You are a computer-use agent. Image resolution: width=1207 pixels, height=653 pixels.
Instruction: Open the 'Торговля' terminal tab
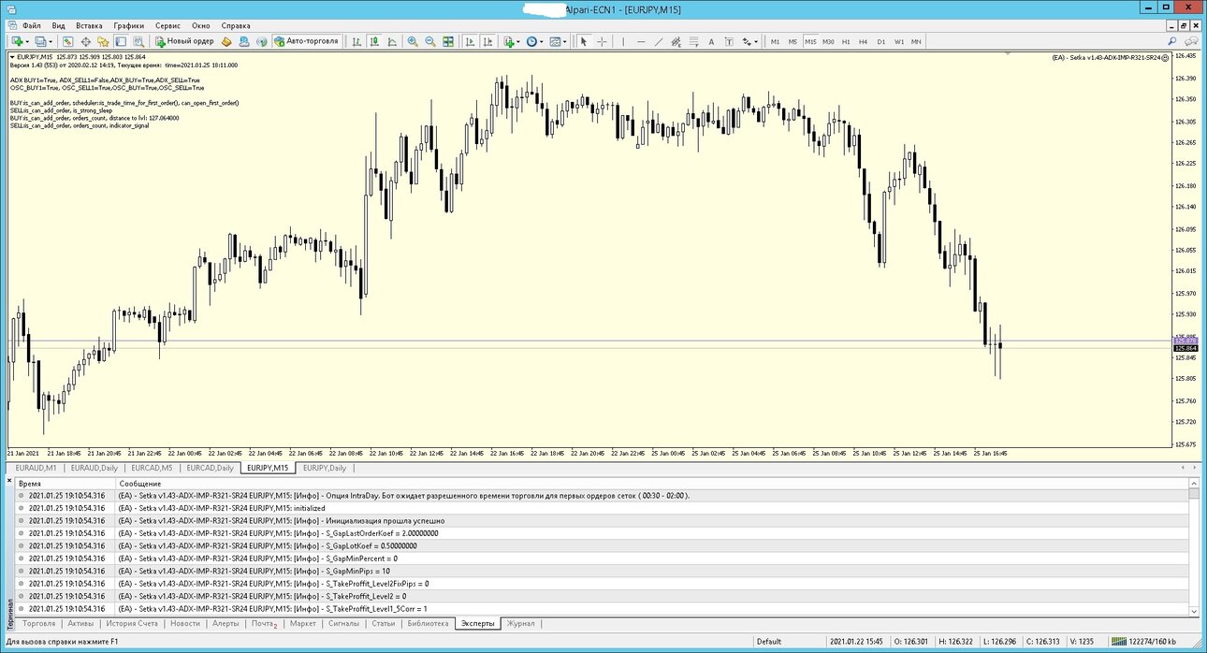[39, 623]
